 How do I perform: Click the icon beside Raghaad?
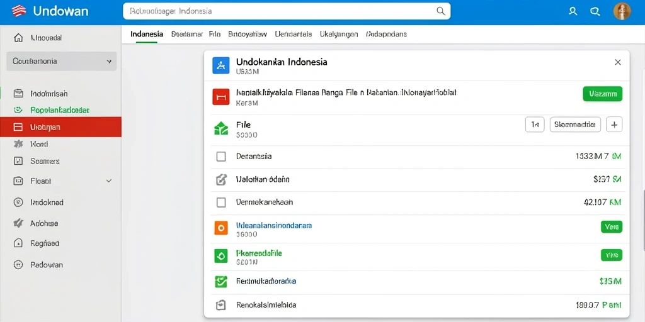tap(18, 243)
